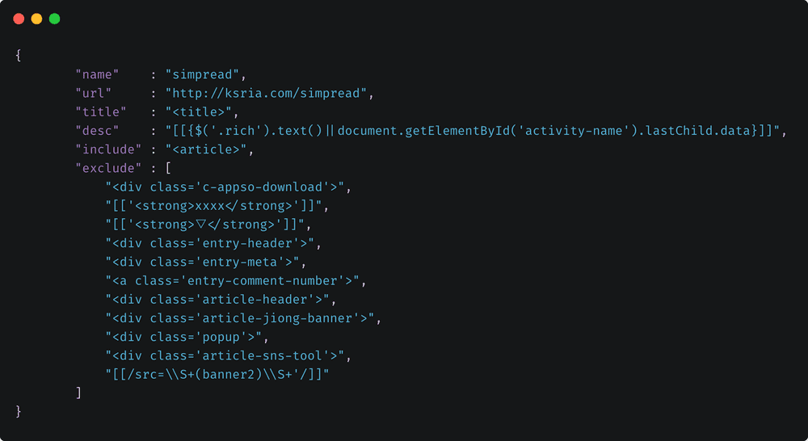Image resolution: width=808 pixels, height=441 pixels.
Task: Click the "desc" key
Action: [97, 131]
